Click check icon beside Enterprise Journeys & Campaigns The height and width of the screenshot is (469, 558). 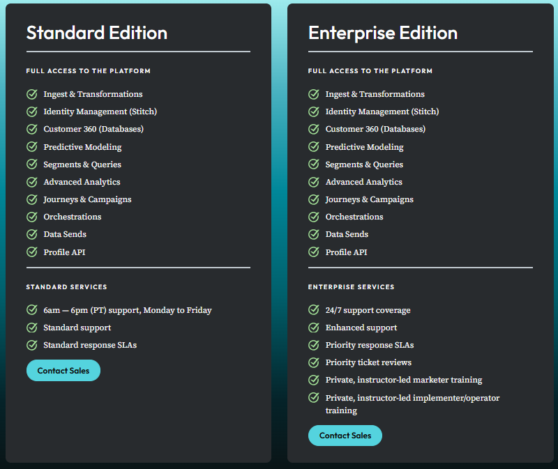(x=314, y=199)
